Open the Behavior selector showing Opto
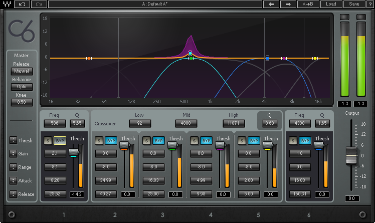The image size is (375, 223). click(x=22, y=87)
